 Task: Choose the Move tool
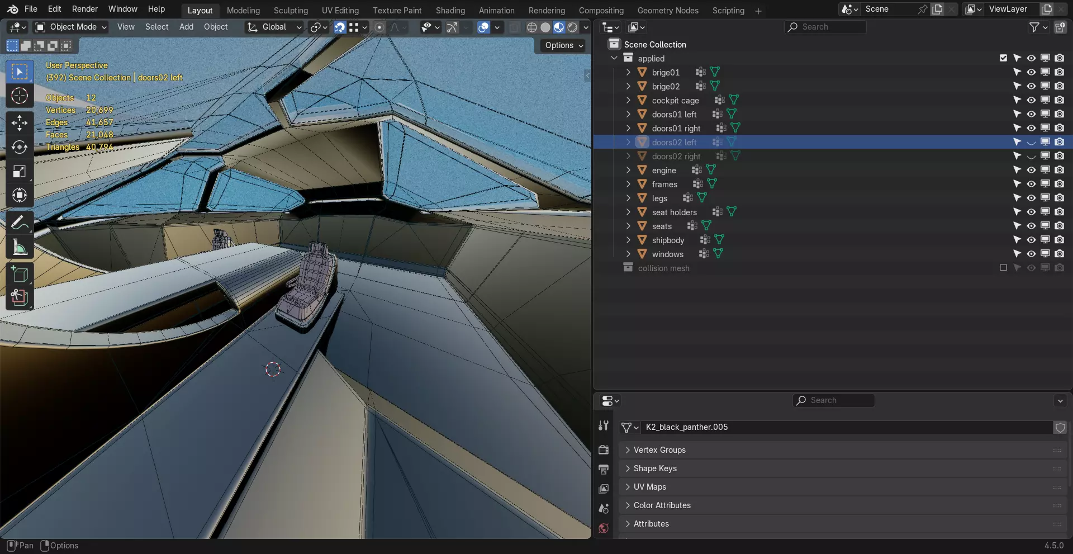(x=20, y=122)
